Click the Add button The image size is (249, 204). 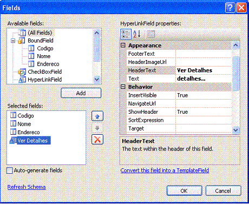pyautogui.click(x=81, y=93)
